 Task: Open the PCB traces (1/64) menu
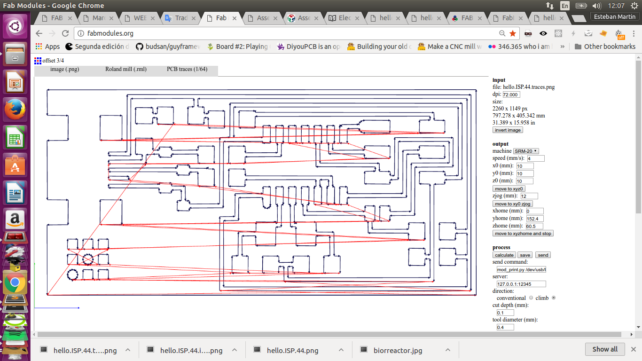coord(187,69)
